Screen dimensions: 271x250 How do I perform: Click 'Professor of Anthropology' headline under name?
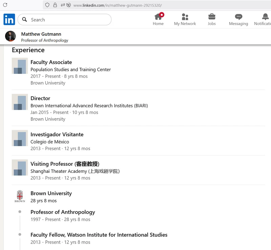click(x=45, y=40)
